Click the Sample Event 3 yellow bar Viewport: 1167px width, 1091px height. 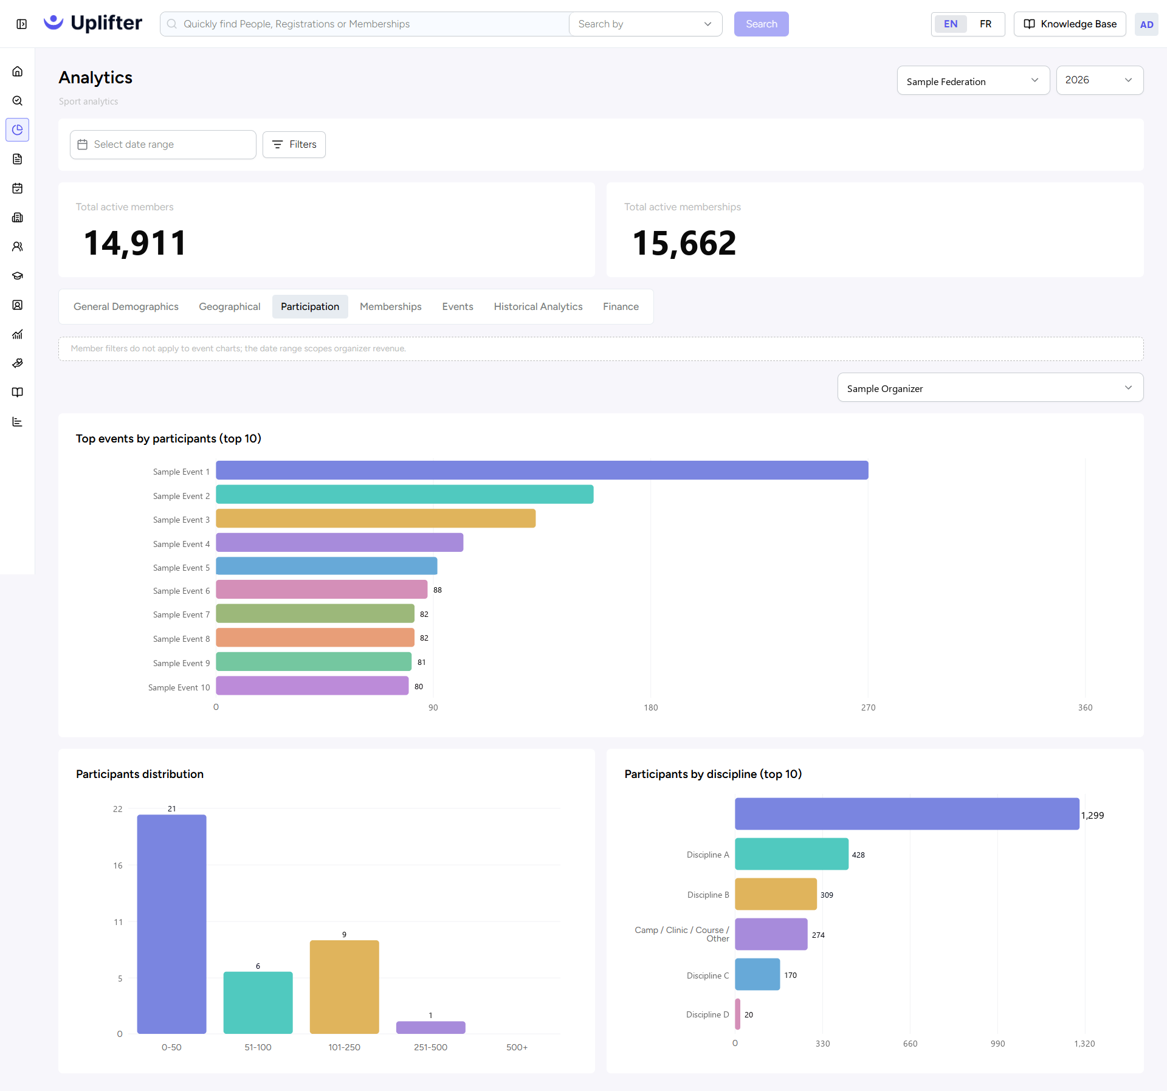click(376, 518)
